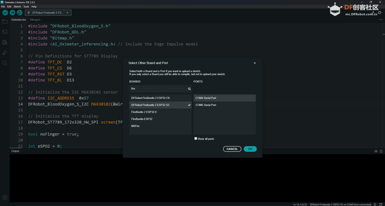The height and width of the screenshot is (206, 385).
Task: Select the COM5 Serial Port
Action: point(224,105)
